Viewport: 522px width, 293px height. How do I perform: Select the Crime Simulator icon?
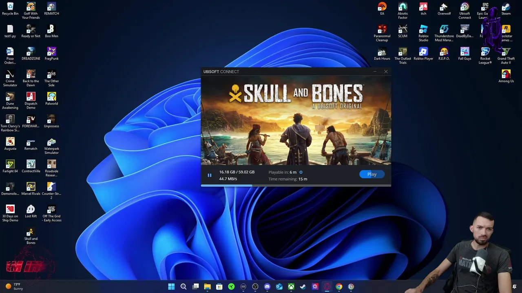pyautogui.click(x=10, y=78)
